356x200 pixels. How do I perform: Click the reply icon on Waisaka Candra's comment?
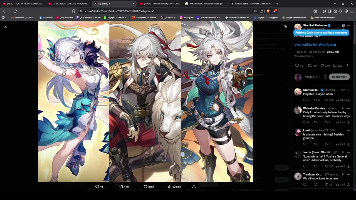click(x=305, y=122)
